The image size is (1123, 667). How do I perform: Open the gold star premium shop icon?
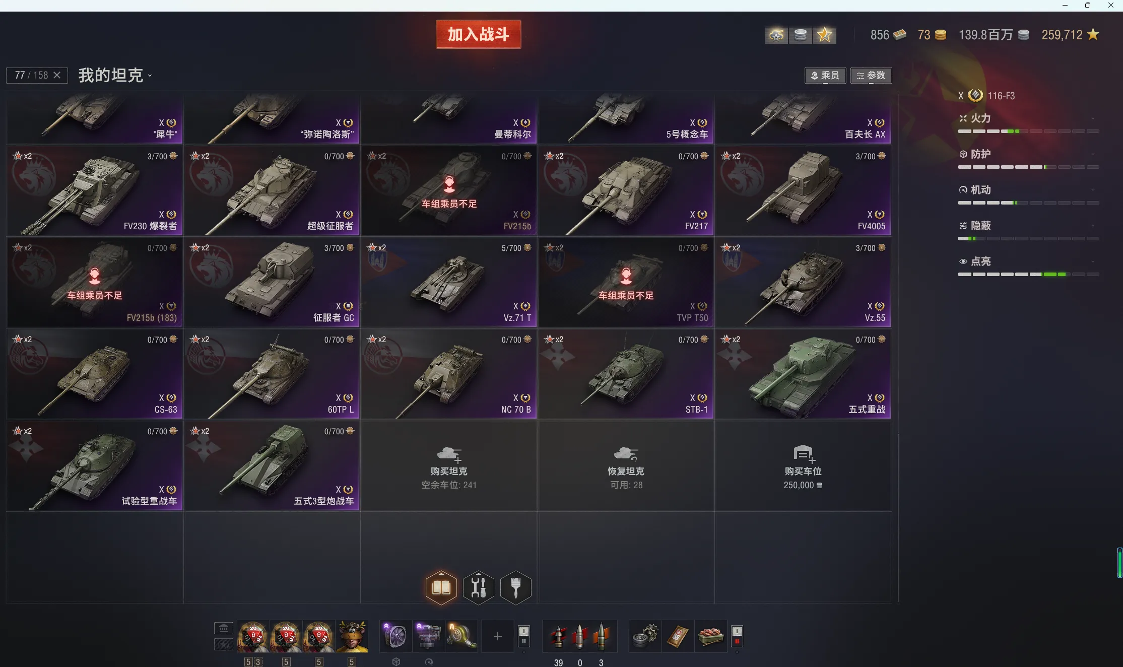[x=825, y=35]
